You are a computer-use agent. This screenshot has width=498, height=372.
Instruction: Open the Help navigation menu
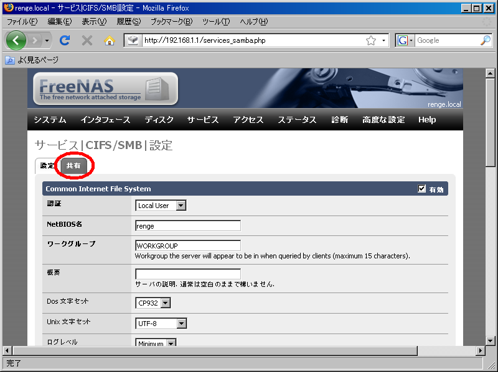click(x=427, y=120)
